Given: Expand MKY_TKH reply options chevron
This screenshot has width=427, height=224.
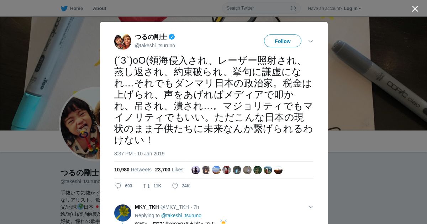Looking at the screenshot, I should [x=311, y=207].
